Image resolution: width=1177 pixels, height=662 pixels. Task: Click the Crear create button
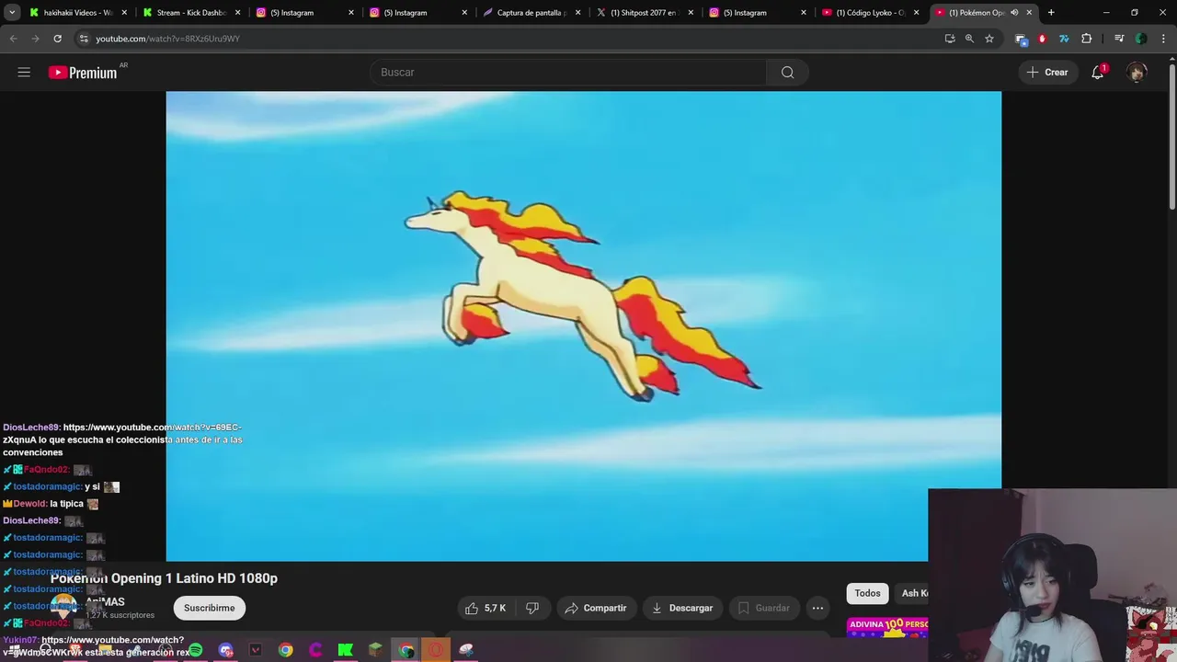pyautogui.click(x=1047, y=72)
